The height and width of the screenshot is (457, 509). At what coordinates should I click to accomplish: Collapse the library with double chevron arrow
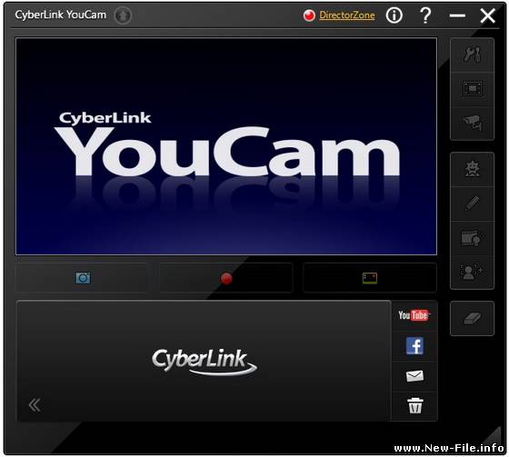tap(35, 404)
